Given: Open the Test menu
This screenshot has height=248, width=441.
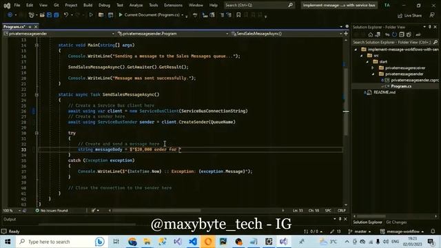Looking at the screenshot, I should pos(120,5).
